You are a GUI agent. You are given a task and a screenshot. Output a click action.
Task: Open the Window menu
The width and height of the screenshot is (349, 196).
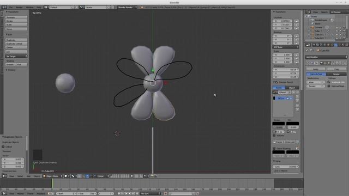(29, 7)
